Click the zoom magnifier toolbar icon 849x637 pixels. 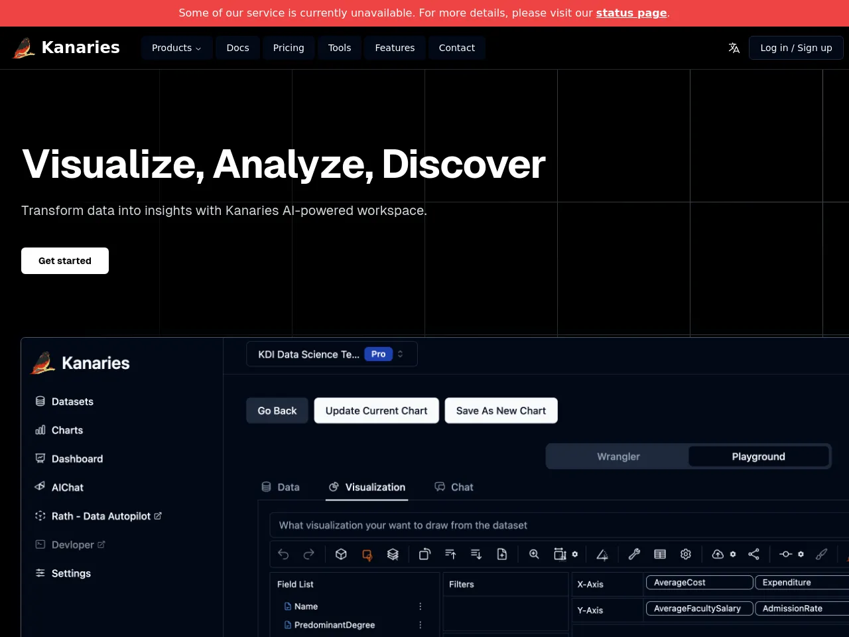coord(534,554)
